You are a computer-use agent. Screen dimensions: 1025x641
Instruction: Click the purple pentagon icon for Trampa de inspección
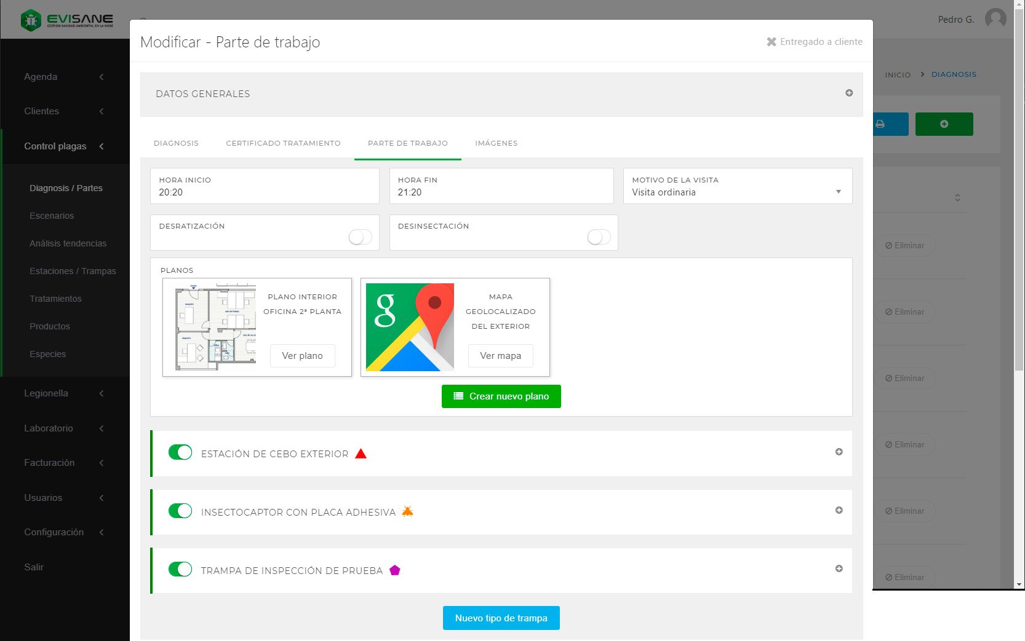(395, 570)
